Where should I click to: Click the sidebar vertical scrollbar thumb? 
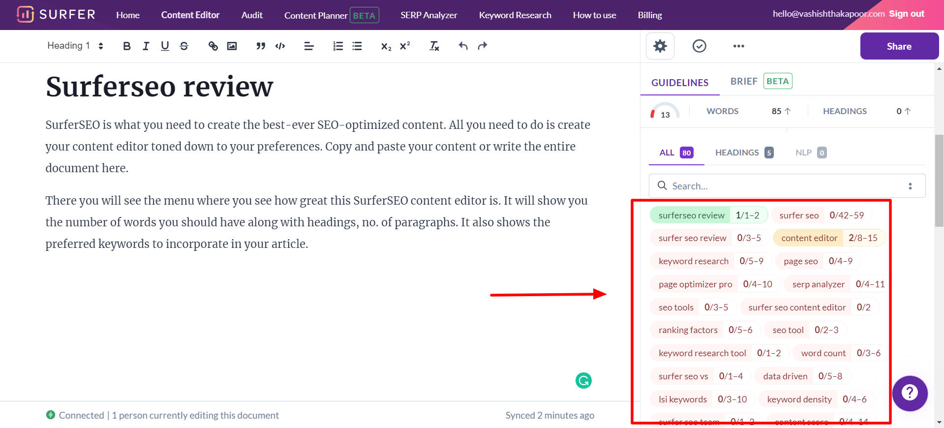tap(940, 181)
